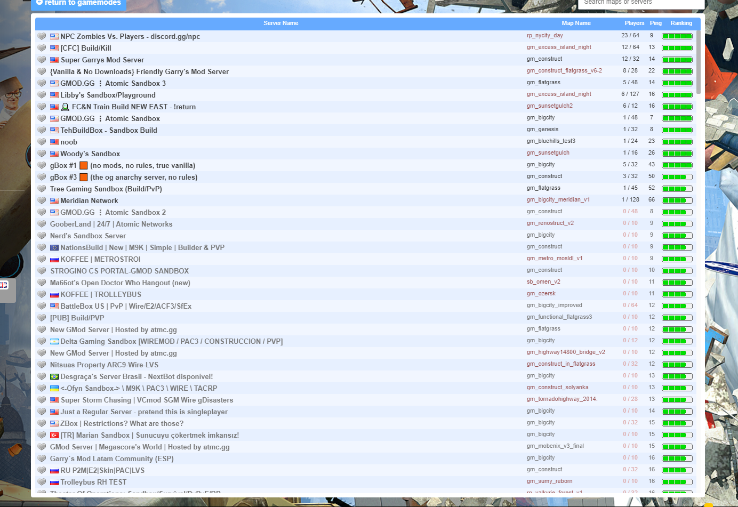
Task: Click the 23 / 64 player count
Action: pyautogui.click(x=630, y=36)
